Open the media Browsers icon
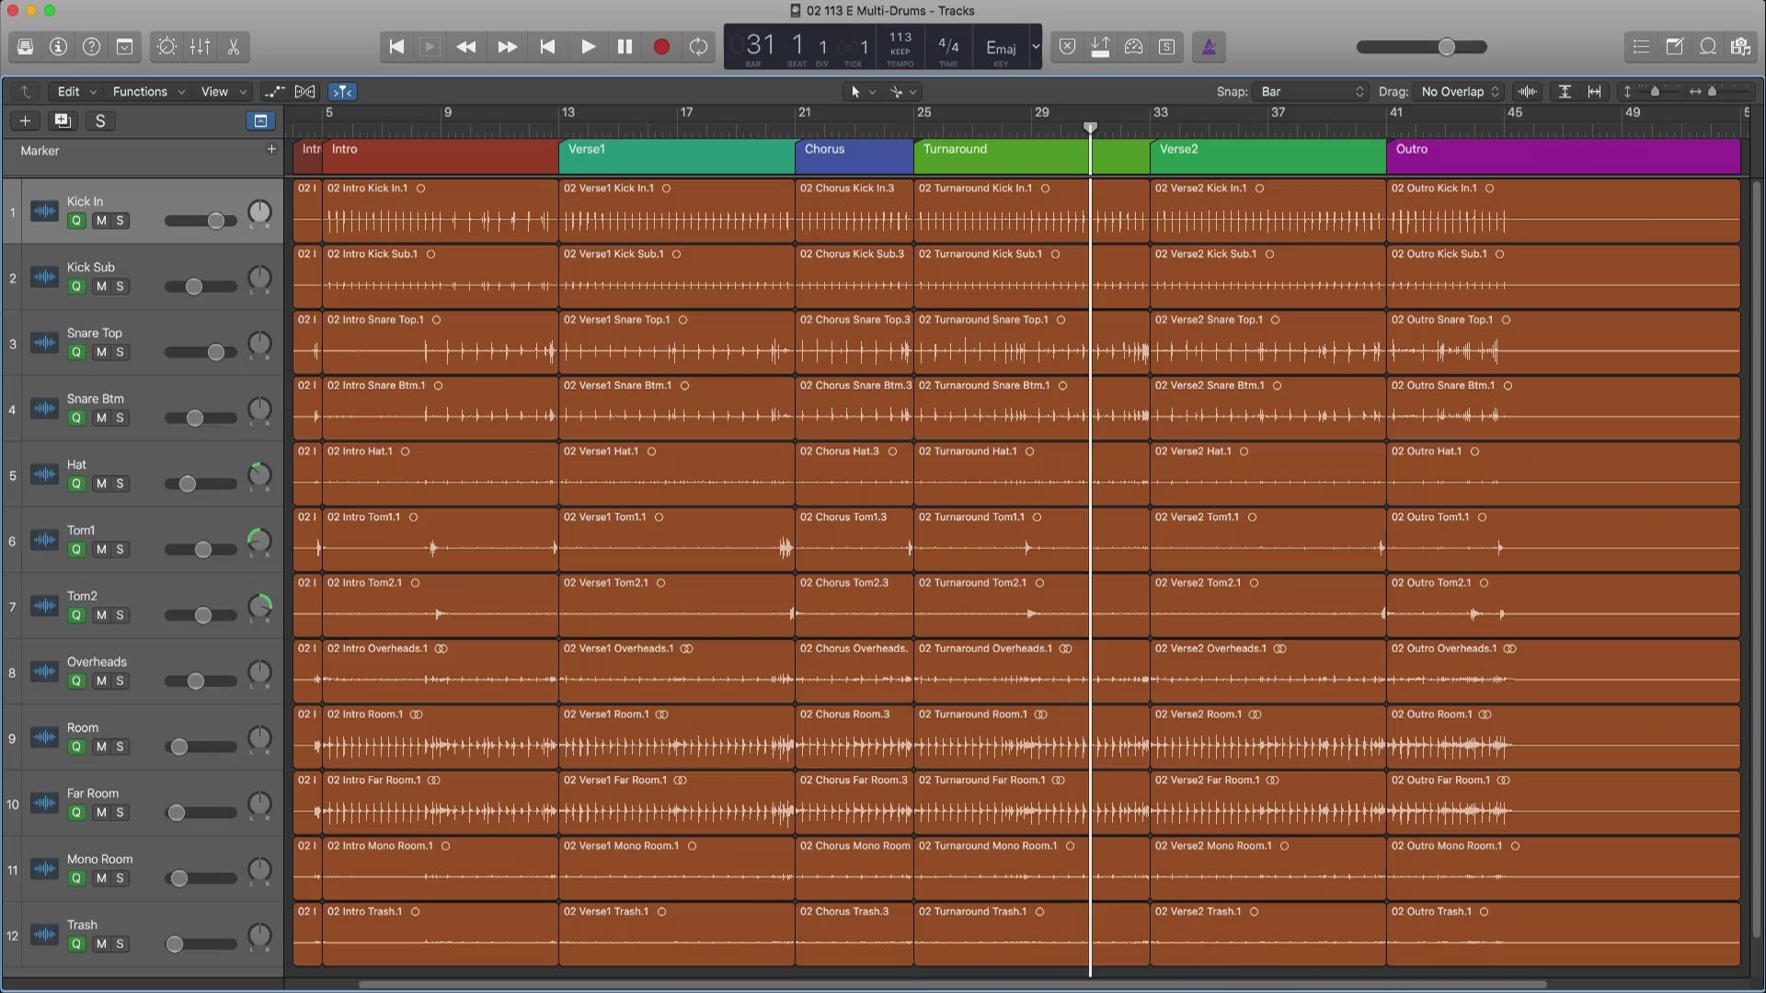The image size is (1766, 993). tap(1740, 47)
